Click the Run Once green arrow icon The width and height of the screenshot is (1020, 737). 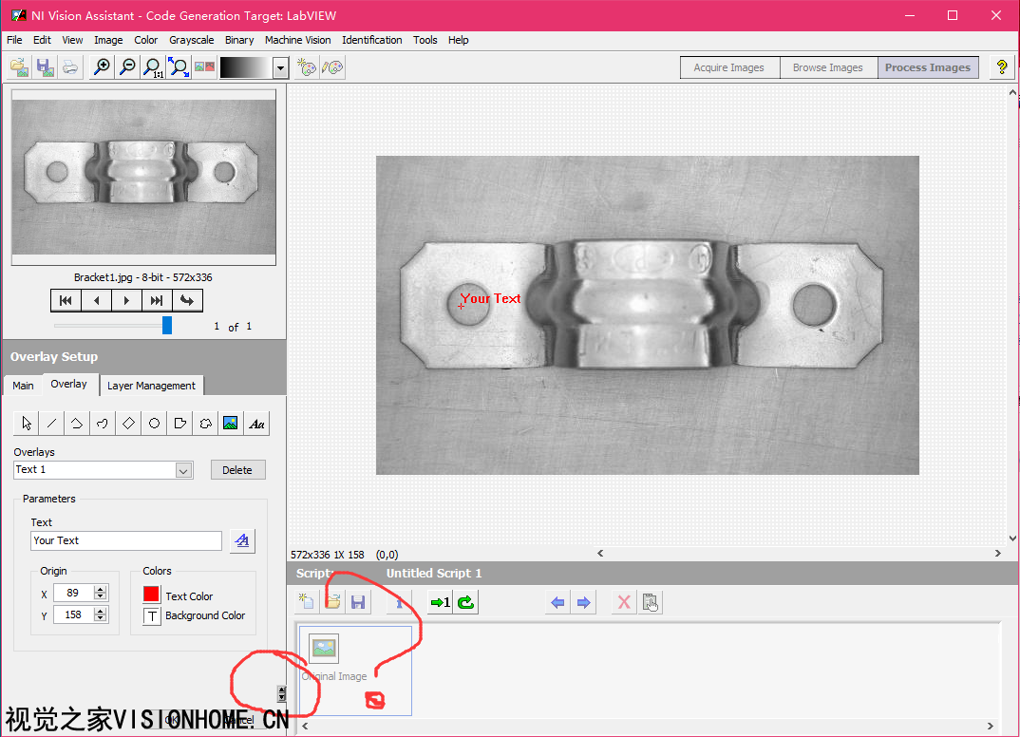click(441, 602)
